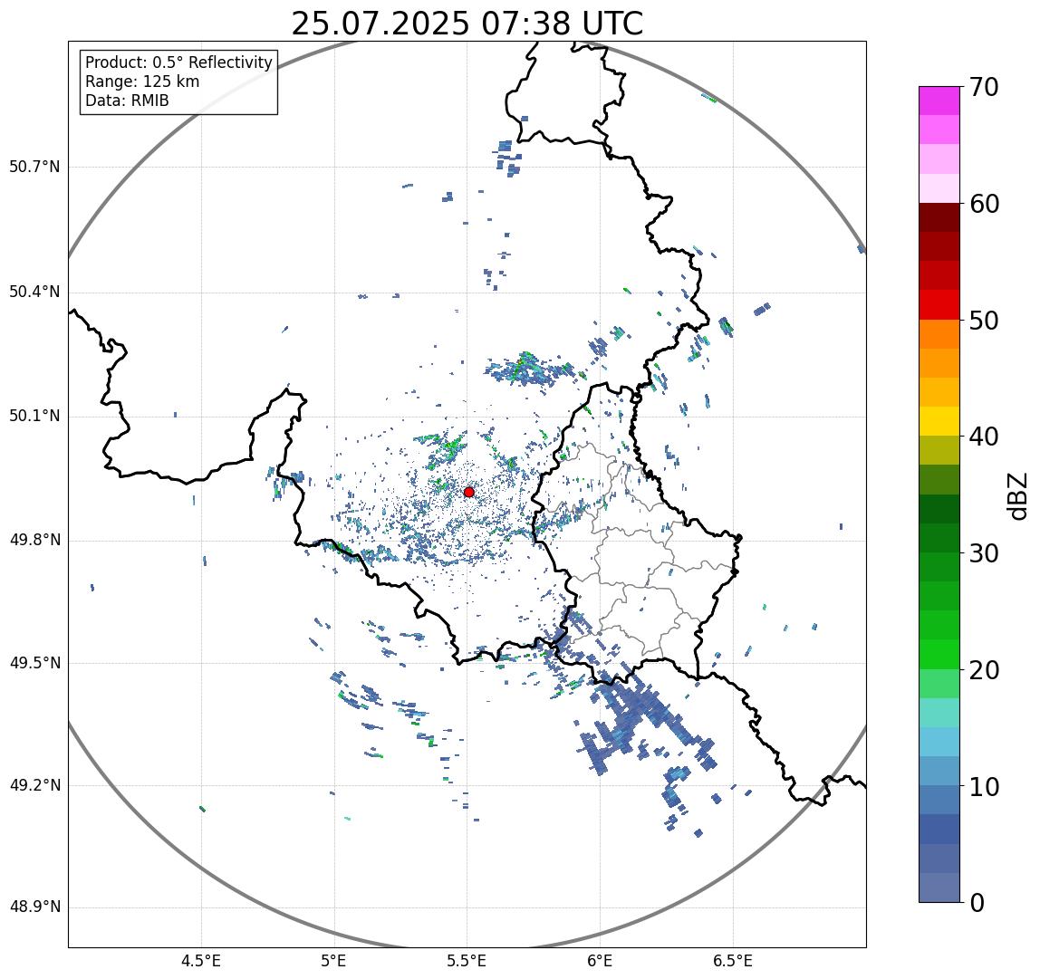The height and width of the screenshot is (979, 1040).
Task: Click the 4.5°E longitude label
Action: point(201,961)
